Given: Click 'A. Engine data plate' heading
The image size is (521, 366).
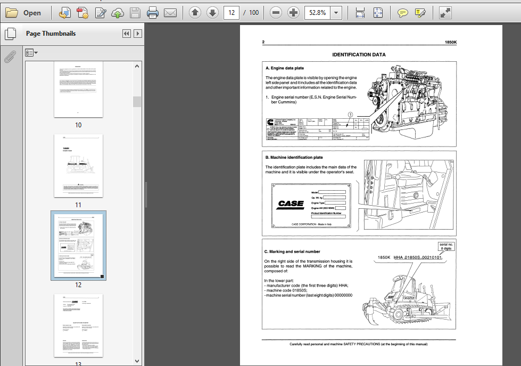Looking at the screenshot, I should click(x=285, y=68).
